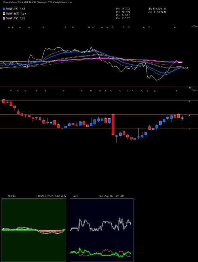The height and width of the screenshot is (262, 198).
Task: Click the magenta DOW PT legend swatch
Action: click(x=4, y=18)
